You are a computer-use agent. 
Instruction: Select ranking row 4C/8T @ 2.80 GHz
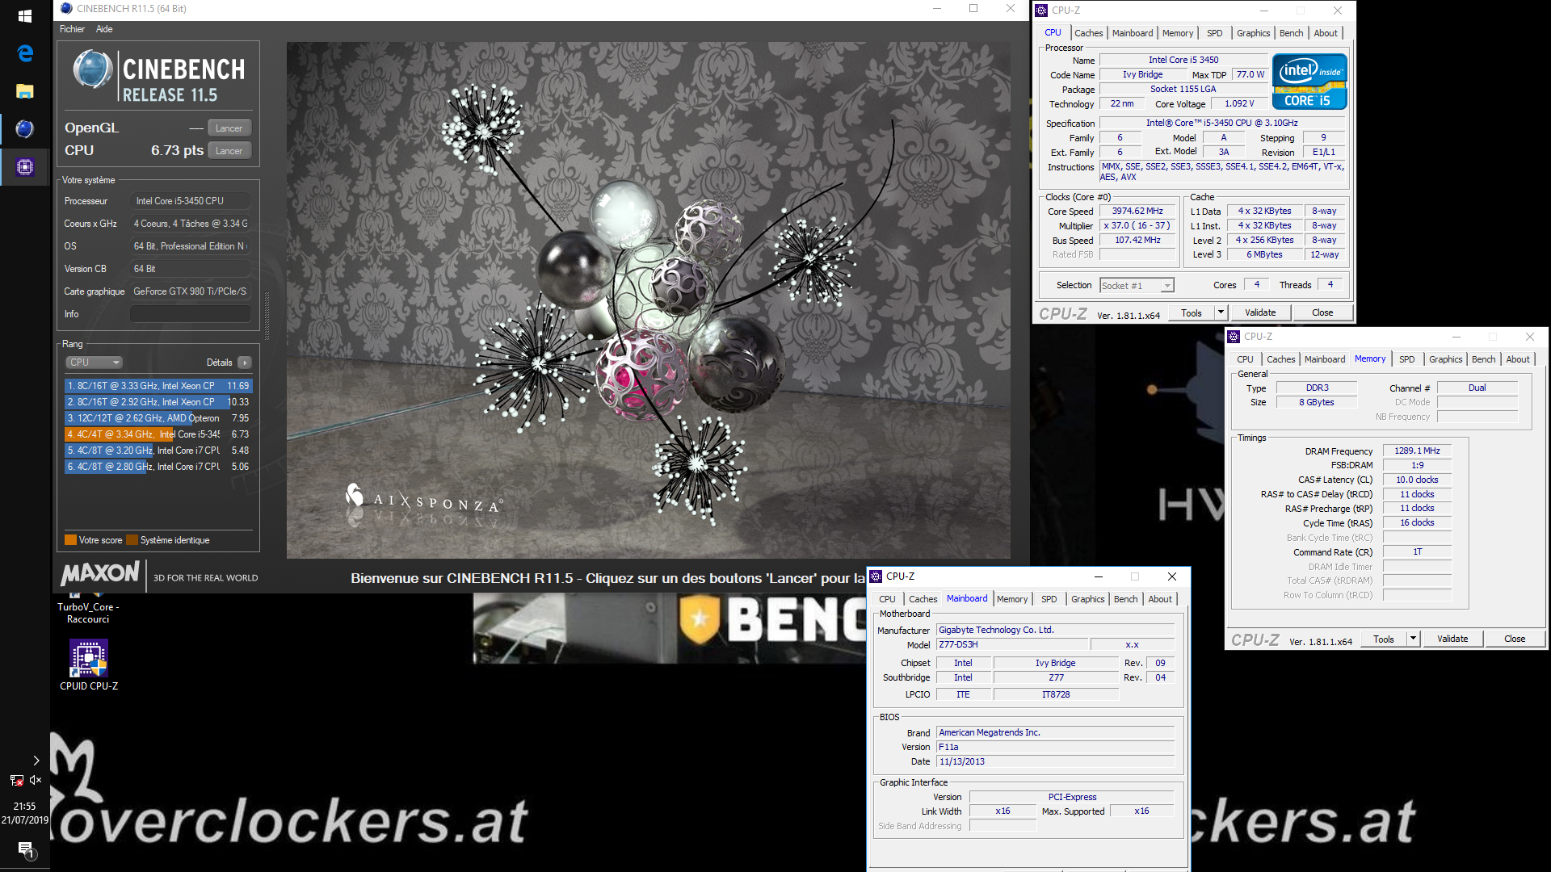click(x=158, y=467)
